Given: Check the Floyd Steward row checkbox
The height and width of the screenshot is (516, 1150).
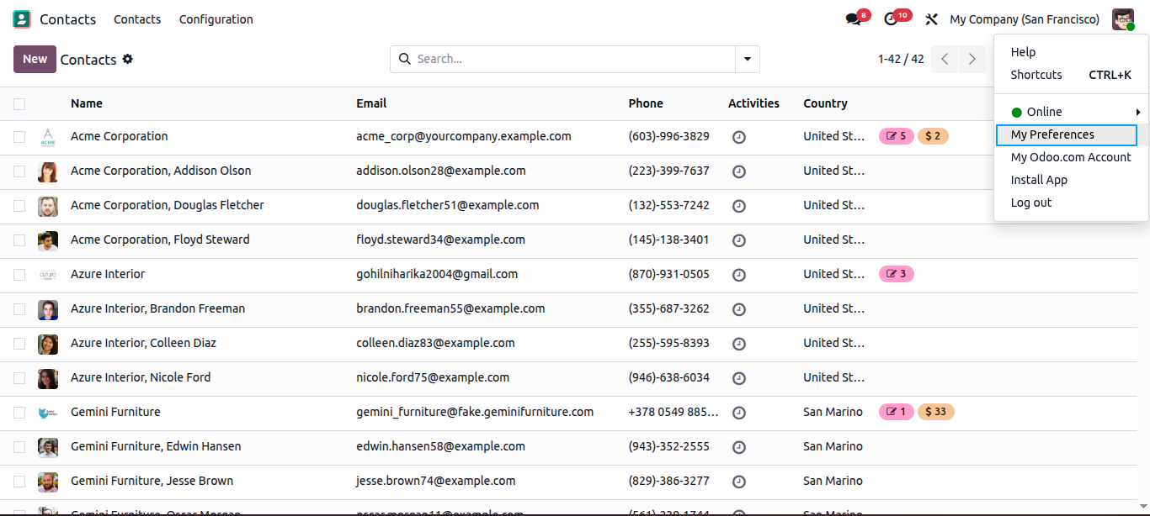Looking at the screenshot, I should point(19,240).
